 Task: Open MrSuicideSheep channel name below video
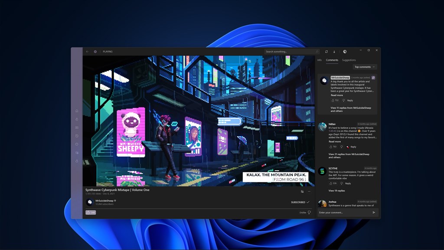[x=104, y=201]
